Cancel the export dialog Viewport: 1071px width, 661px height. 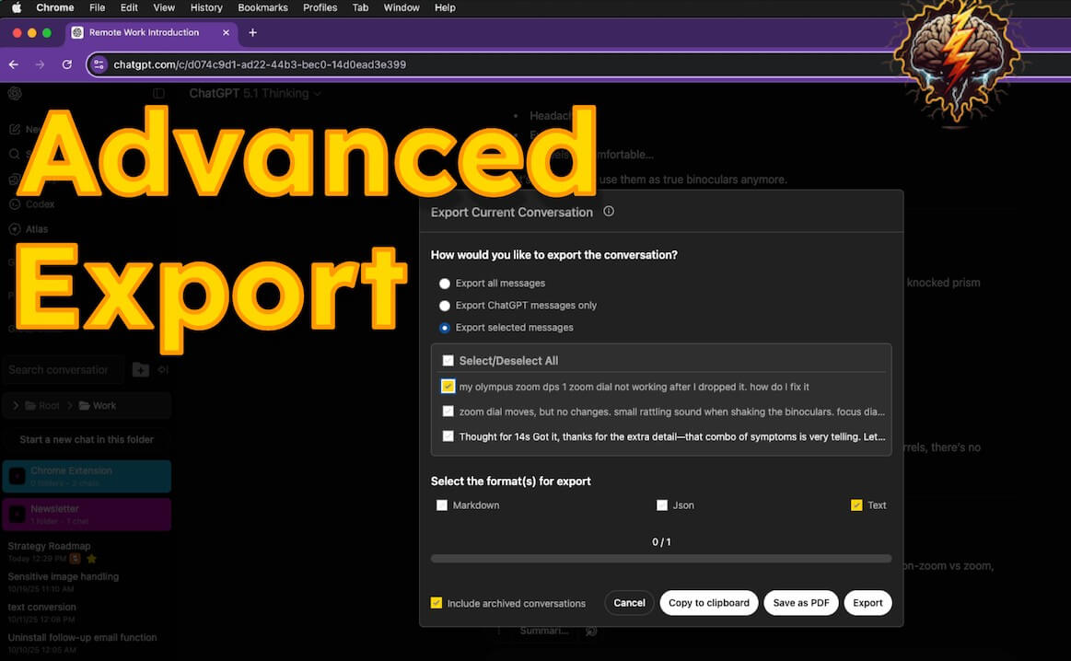629,603
